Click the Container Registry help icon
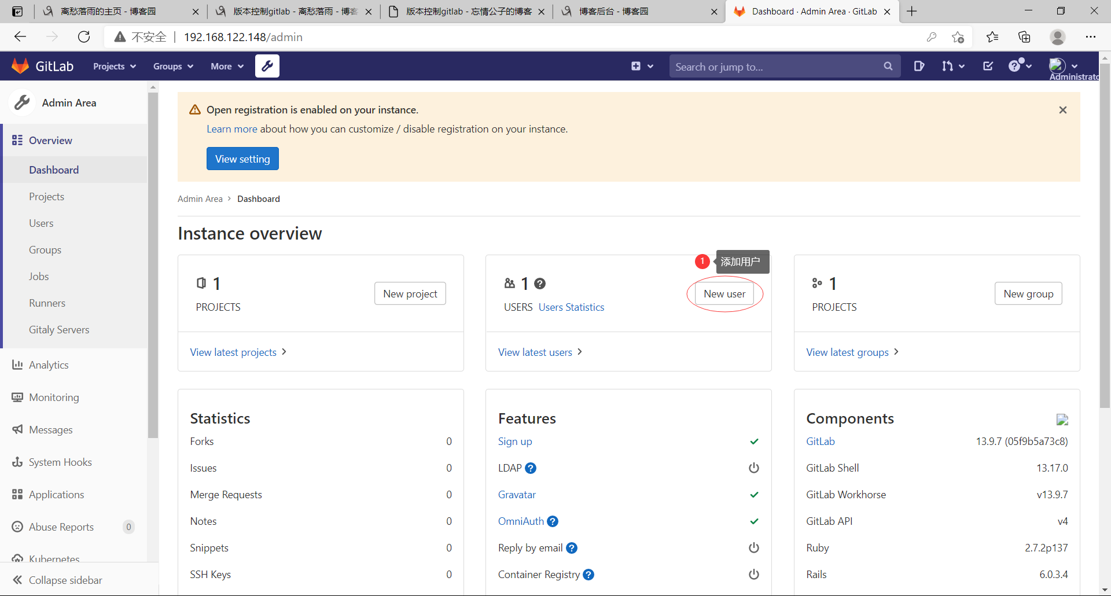Screen dimensions: 1111x596 pos(588,575)
